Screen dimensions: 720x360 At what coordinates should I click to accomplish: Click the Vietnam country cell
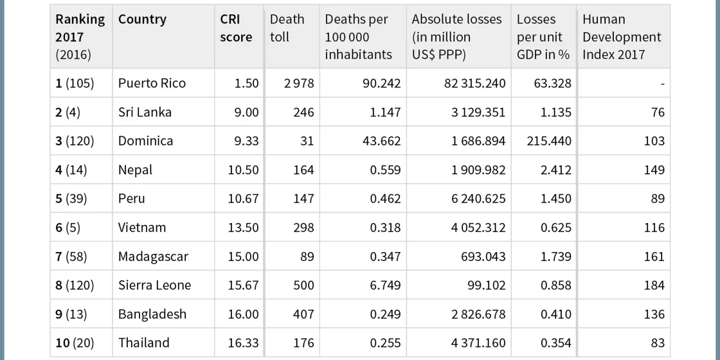point(141,228)
